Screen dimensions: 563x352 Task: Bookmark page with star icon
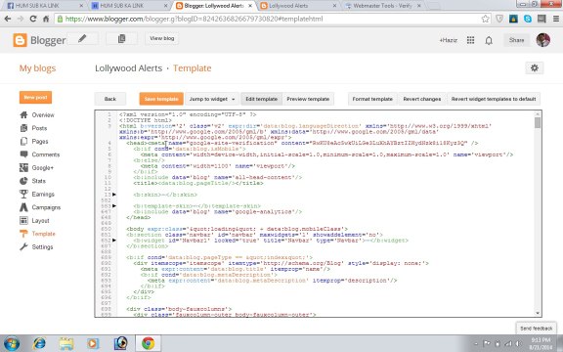485,19
